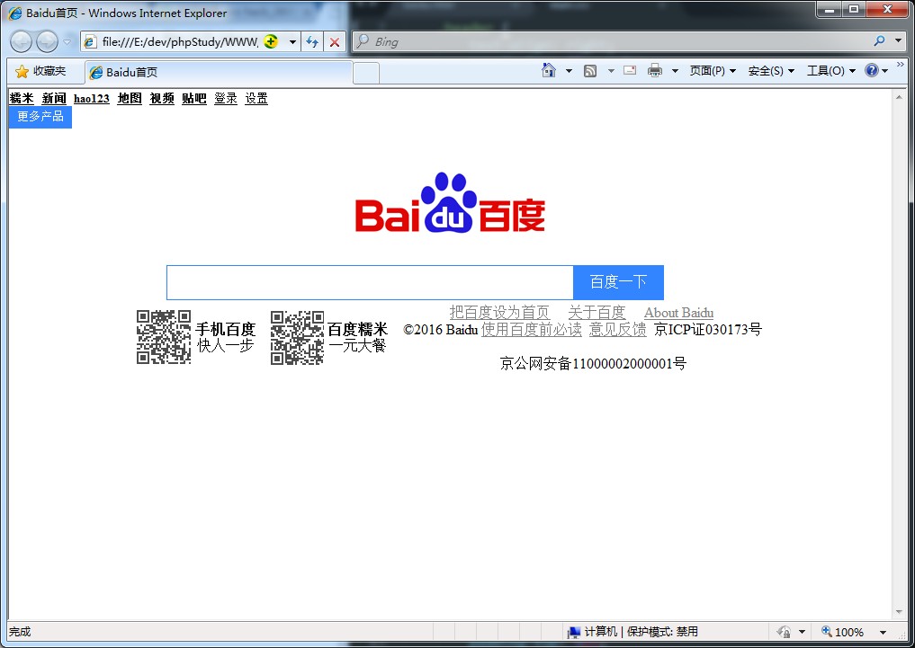The height and width of the screenshot is (648, 915).
Task: Click the RSS feeds icon
Action: coord(590,71)
